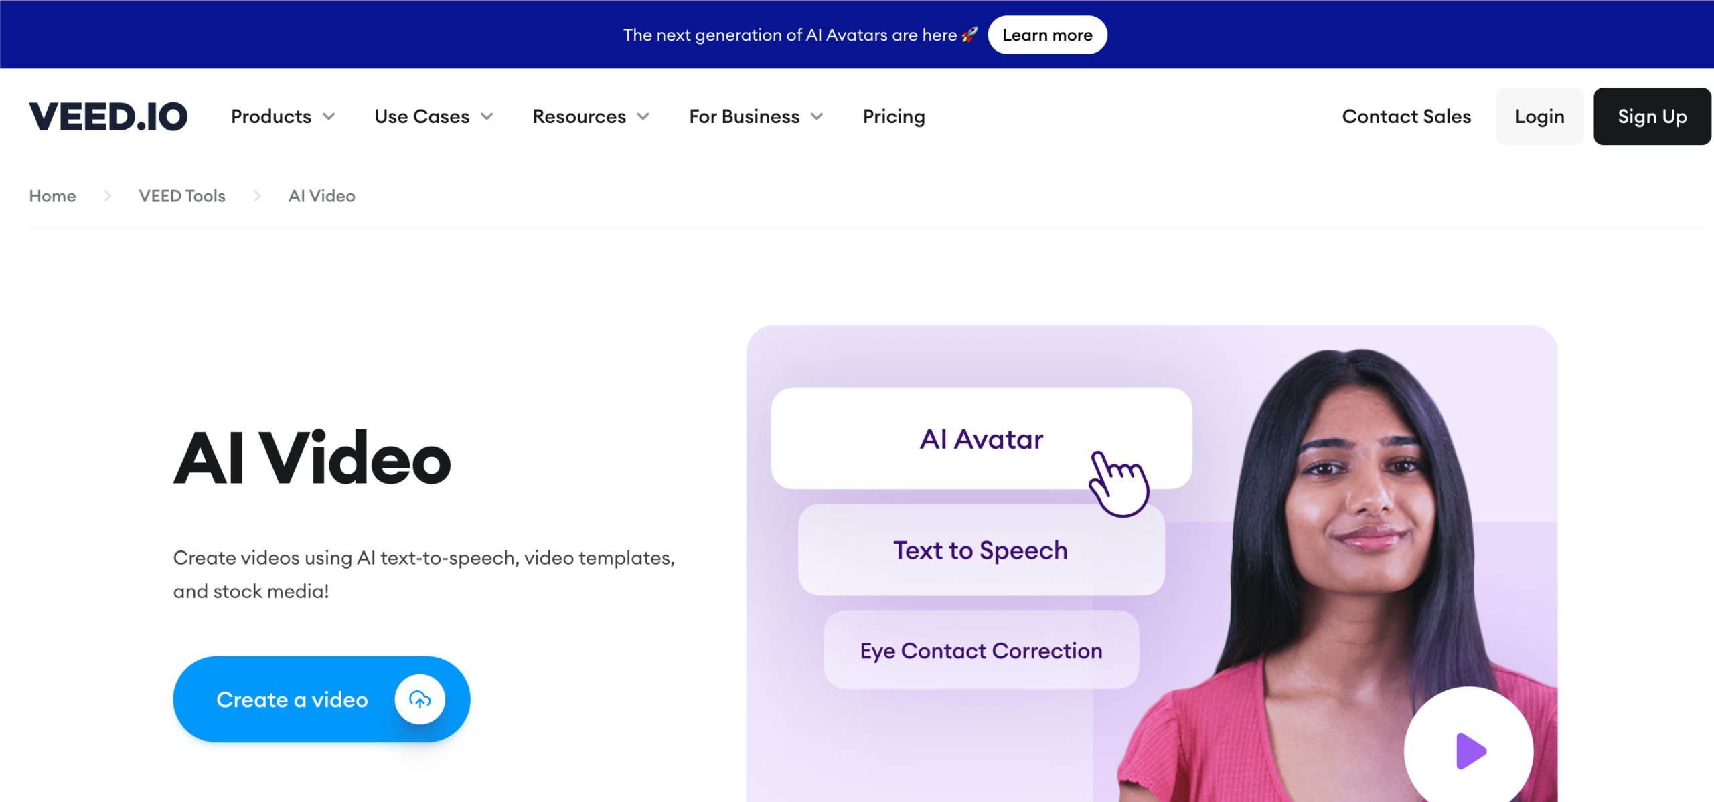
Task: Open the Contact Sales link
Action: pyautogui.click(x=1407, y=116)
